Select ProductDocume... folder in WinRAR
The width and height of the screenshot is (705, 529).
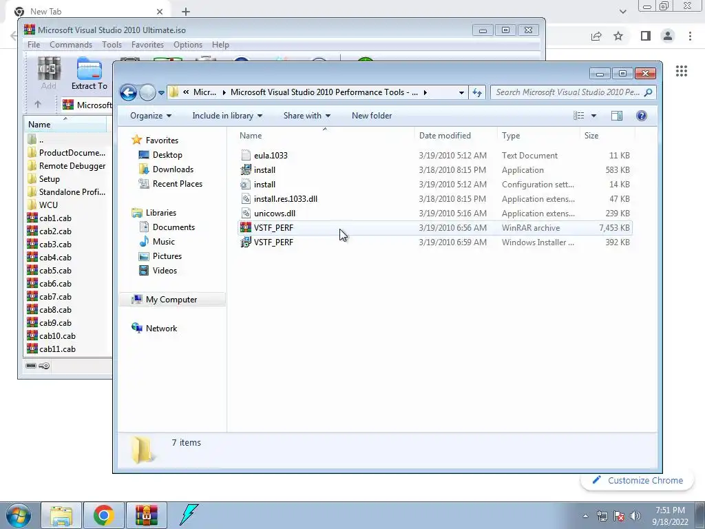pyautogui.click(x=67, y=152)
